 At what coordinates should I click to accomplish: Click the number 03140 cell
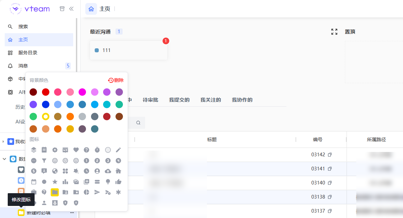coord(318,183)
